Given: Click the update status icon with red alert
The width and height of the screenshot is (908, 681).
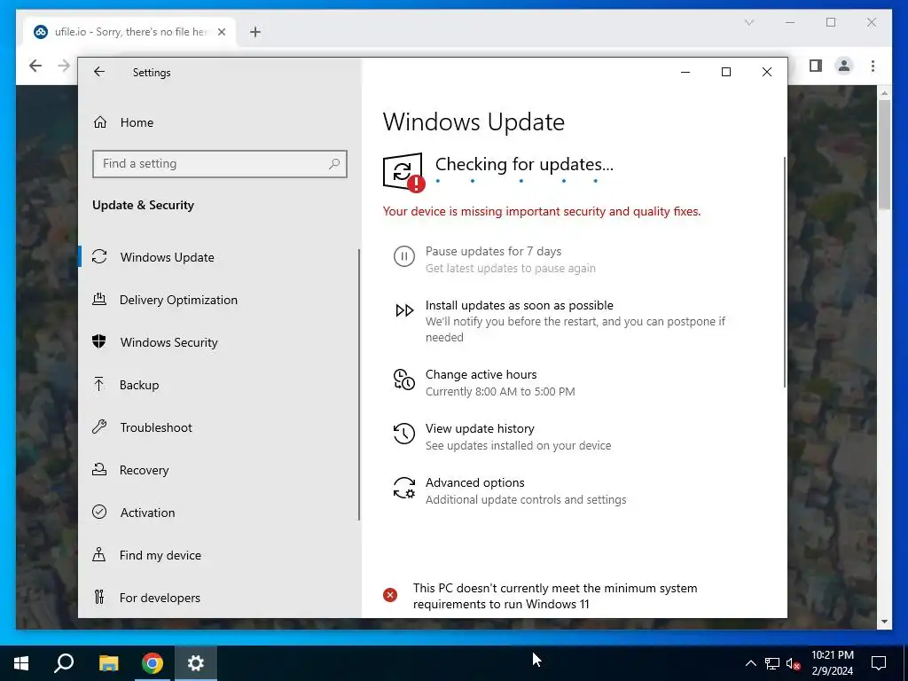Looking at the screenshot, I should coord(403,172).
